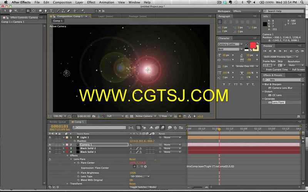
Task: Open the Layer menu
Action: click(79, 2)
